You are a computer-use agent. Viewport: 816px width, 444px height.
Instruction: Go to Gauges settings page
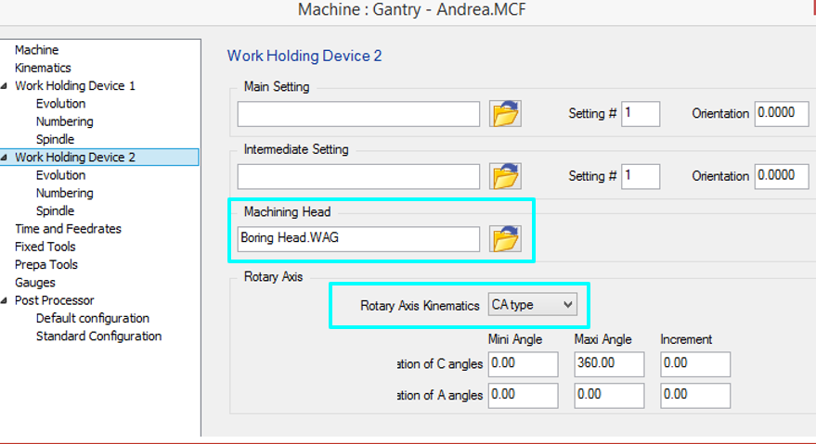[35, 283]
